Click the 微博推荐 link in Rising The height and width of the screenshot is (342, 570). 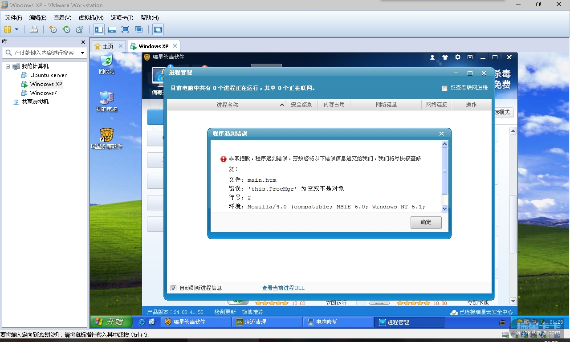pos(252,312)
